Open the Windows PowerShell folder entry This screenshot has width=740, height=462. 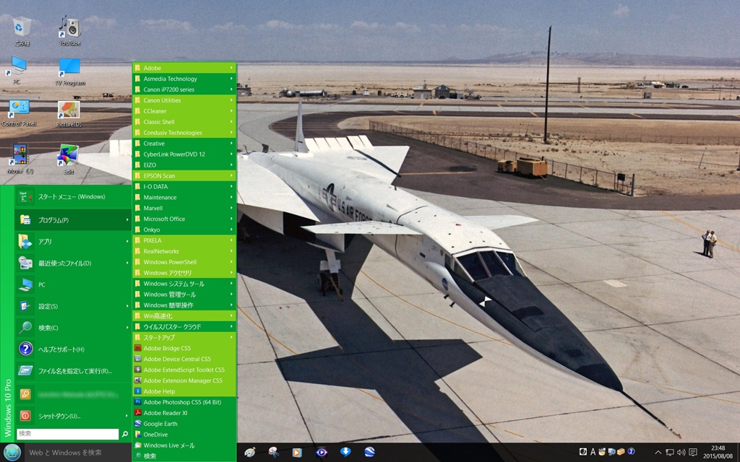pos(184,261)
